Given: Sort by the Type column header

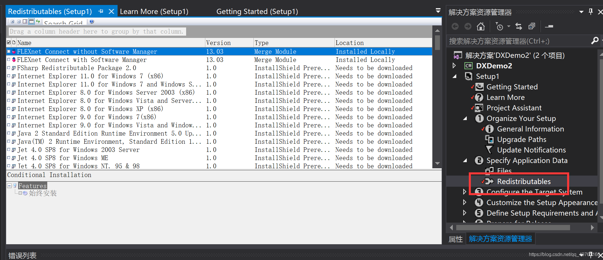Looking at the screenshot, I should (x=294, y=43).
